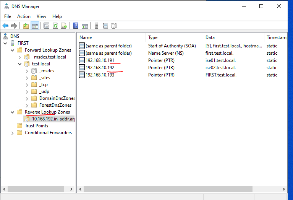293x200 pixels.
Task: Sort by the Timestamp column header
Action: point(276,37)
